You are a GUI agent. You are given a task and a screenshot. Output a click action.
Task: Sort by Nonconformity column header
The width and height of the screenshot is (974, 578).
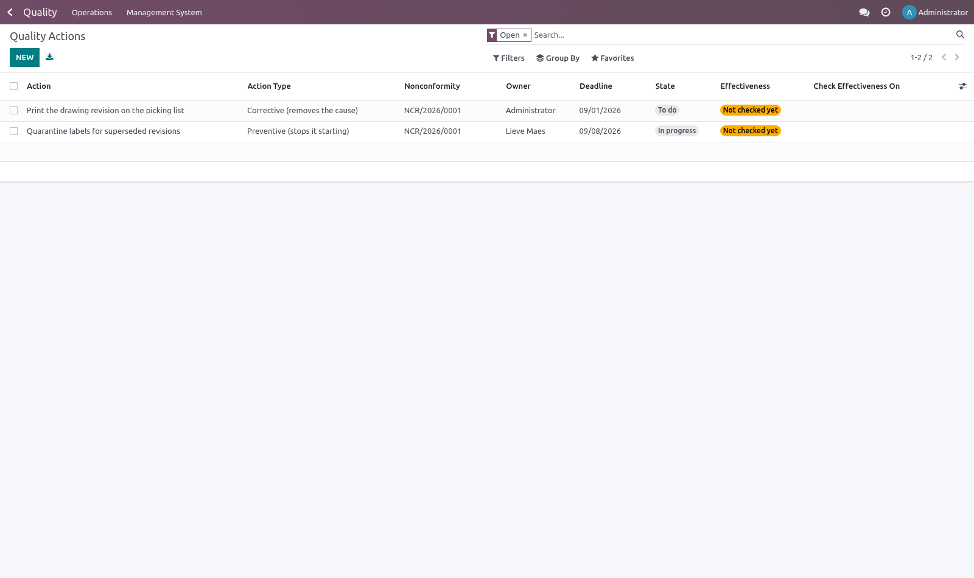432,86
